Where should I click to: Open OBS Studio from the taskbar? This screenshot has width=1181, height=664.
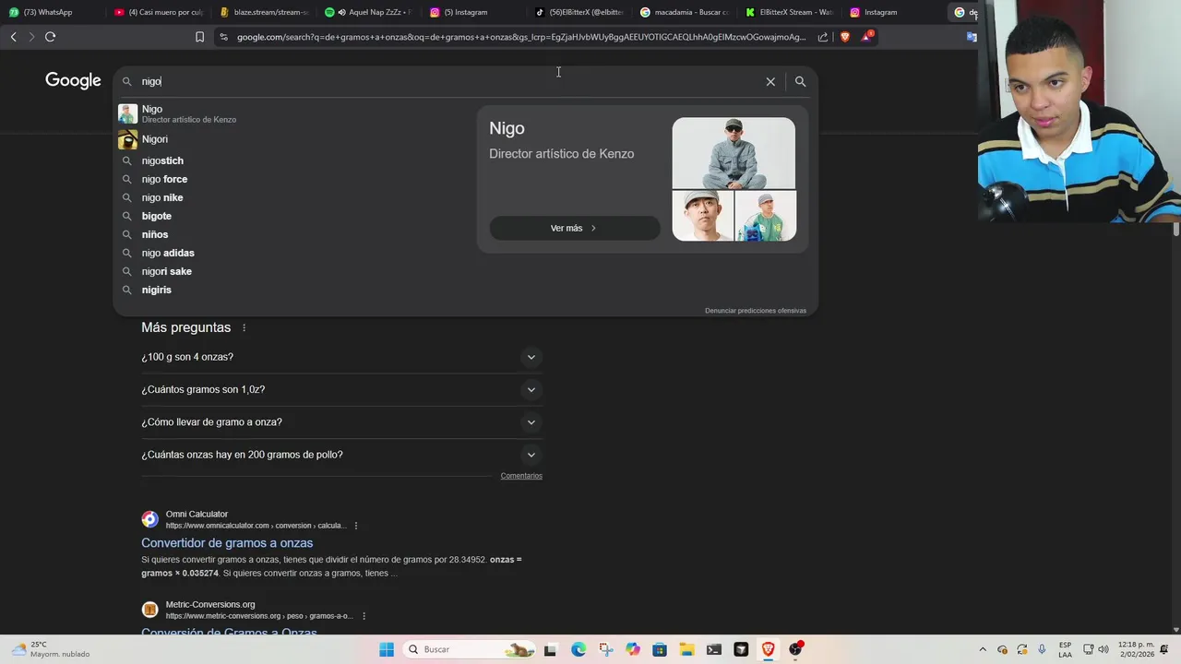[x=795, y=649]
